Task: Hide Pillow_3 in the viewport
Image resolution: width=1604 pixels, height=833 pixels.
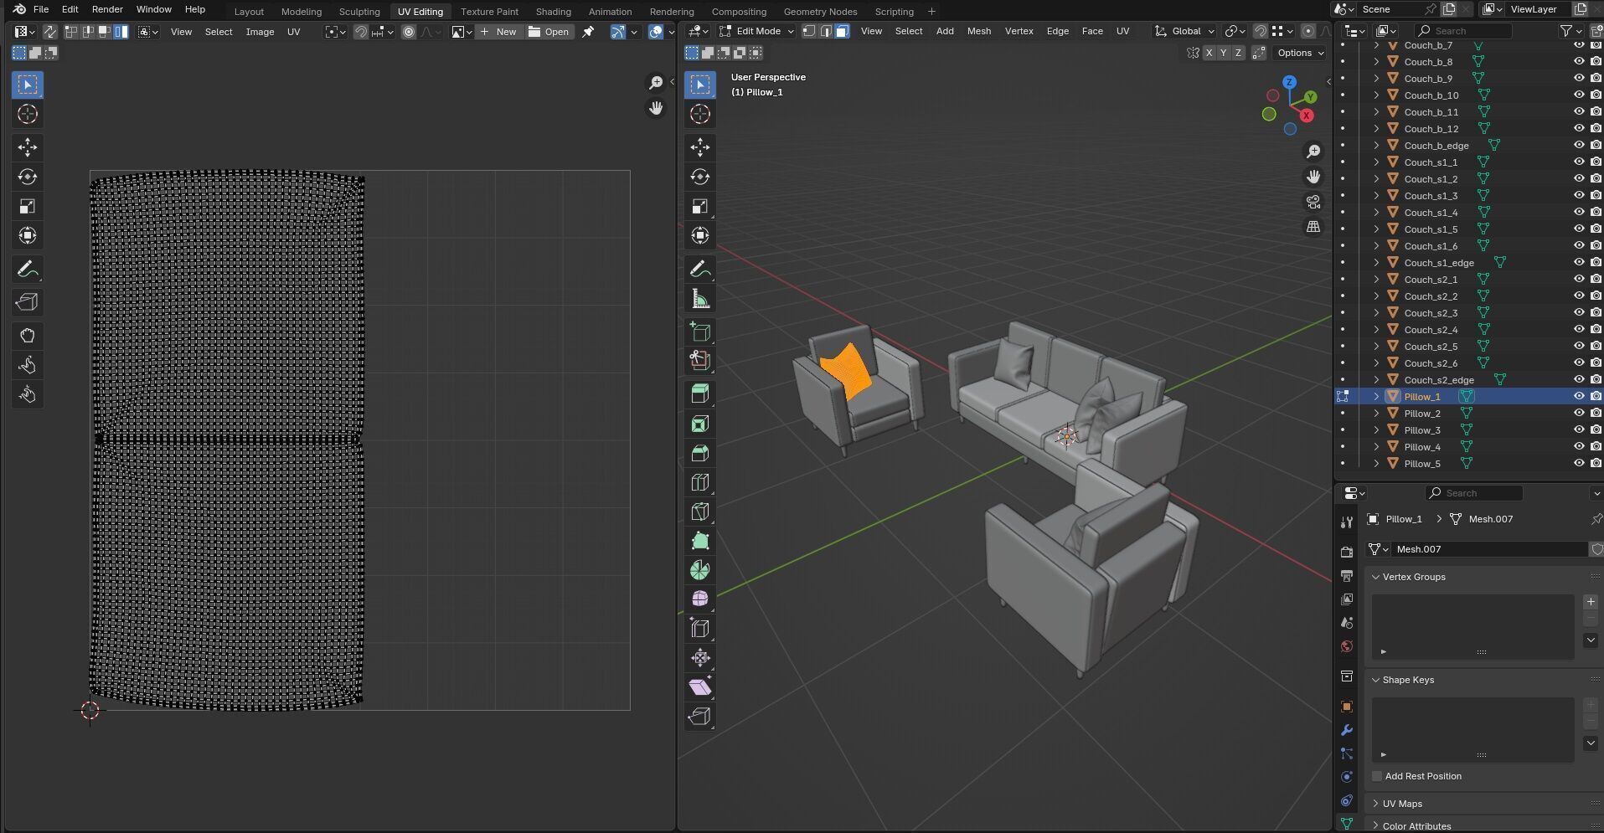Action: [x=1579, y=430]
